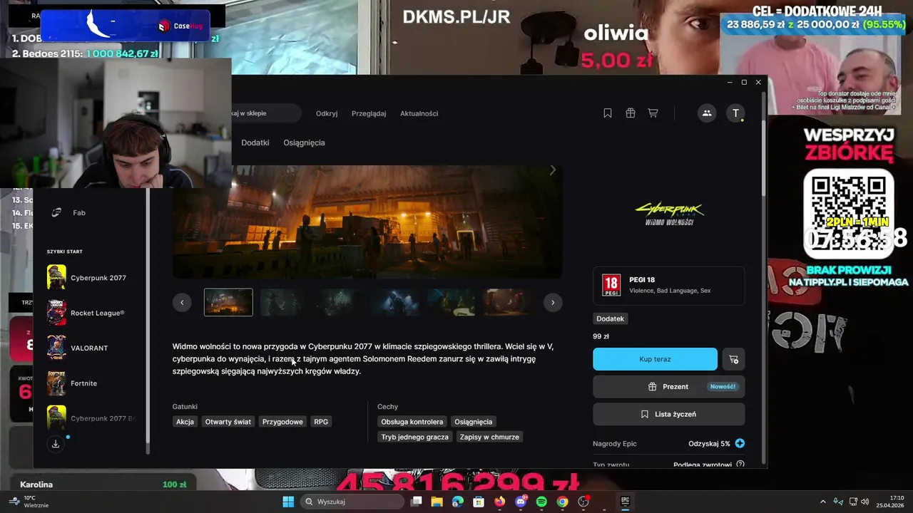Select the first highlighted screenshot thumbnail
This screenshot has height=513, width=913.
click(x=228, y=302)
